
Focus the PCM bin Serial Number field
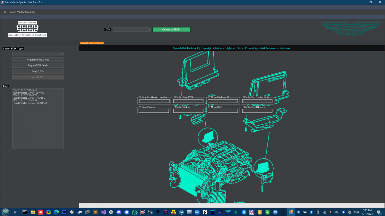pos(258,111)
